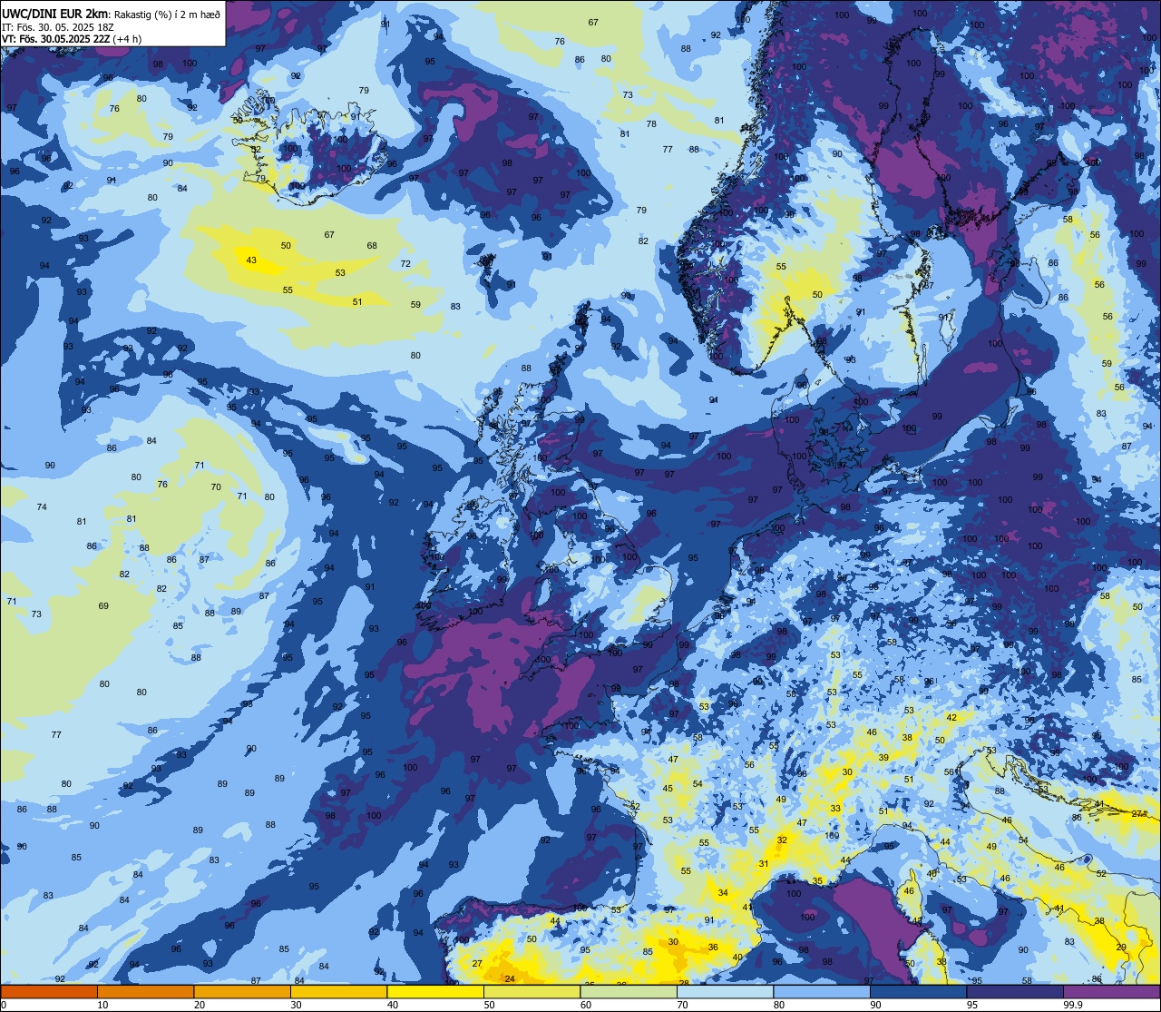The image size is (1161, 1012).
Task: Pick the purple above-99.9 legend swatch
Action: click(x=1111, y=991)
